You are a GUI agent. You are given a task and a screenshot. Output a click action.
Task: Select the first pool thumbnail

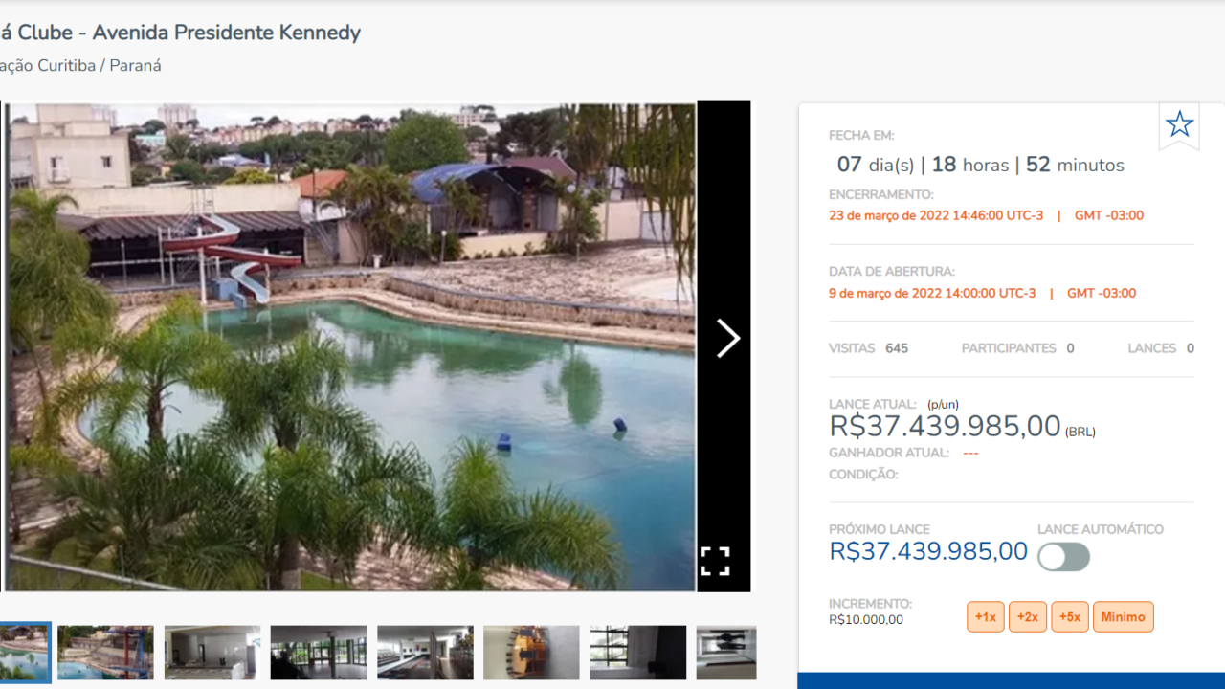tap(24, 653)
